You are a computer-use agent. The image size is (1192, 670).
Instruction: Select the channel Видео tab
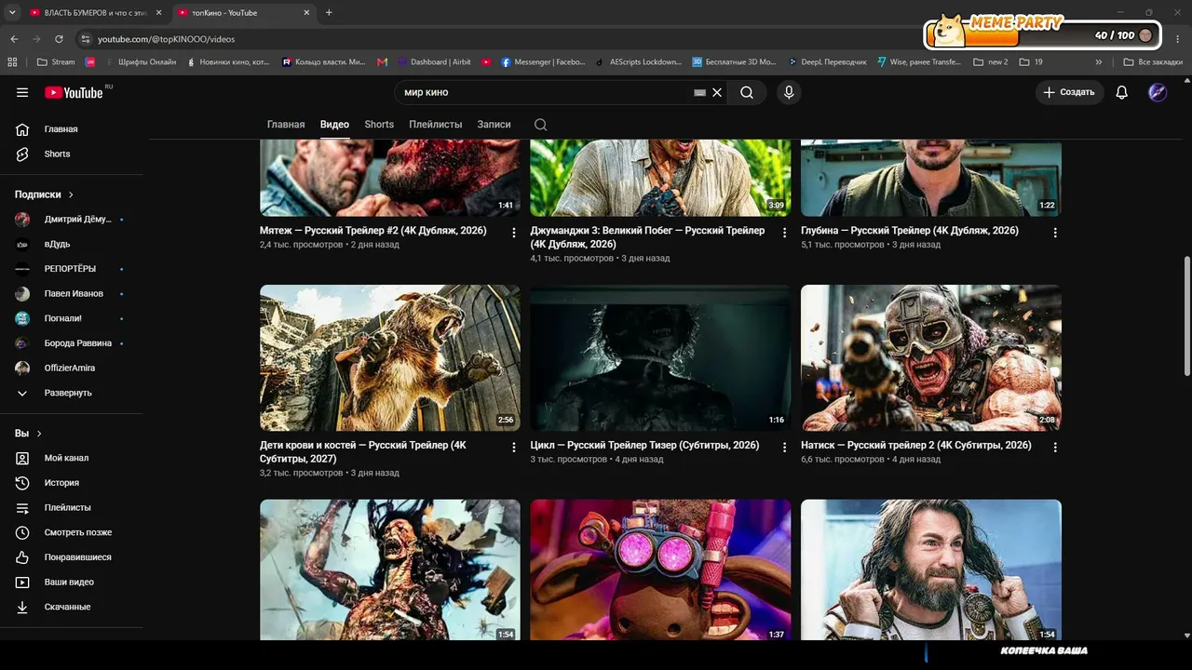coord(334,125)
